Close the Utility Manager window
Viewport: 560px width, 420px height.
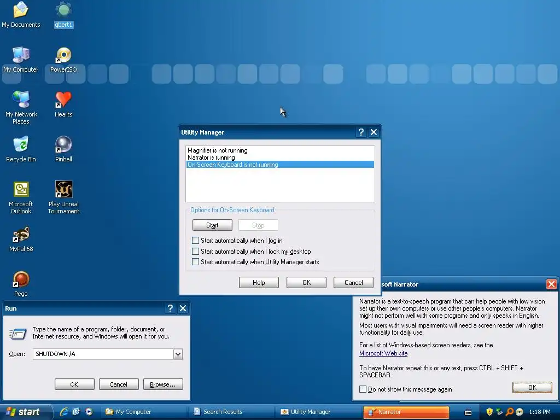pyautogui.click(x=374, y=132)
